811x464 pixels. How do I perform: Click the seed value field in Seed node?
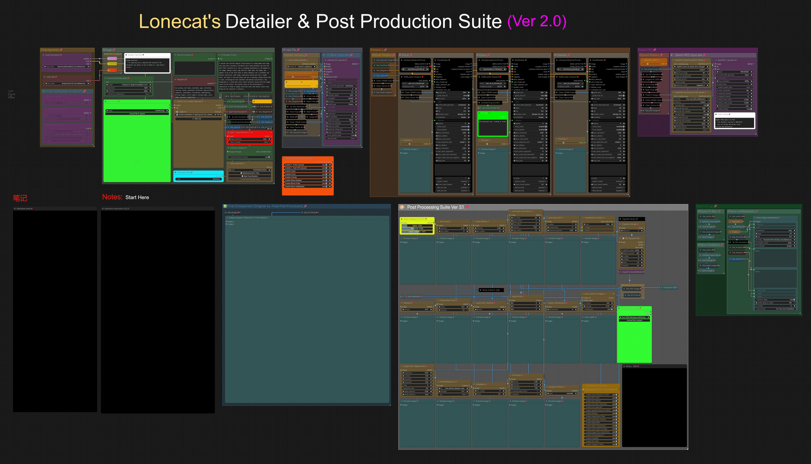click(250, 170)
